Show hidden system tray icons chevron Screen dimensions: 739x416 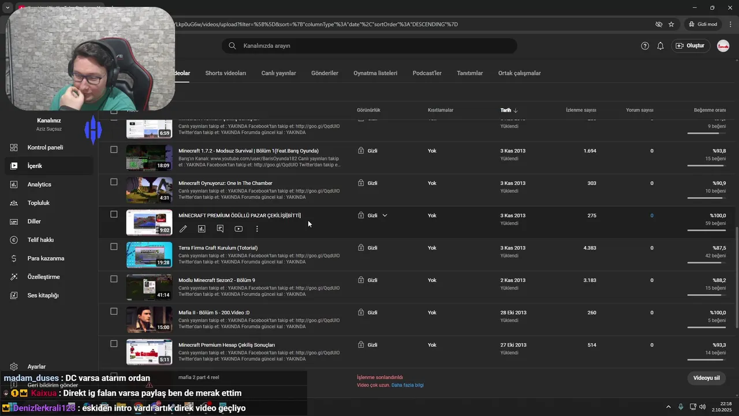tap(669, 407)
